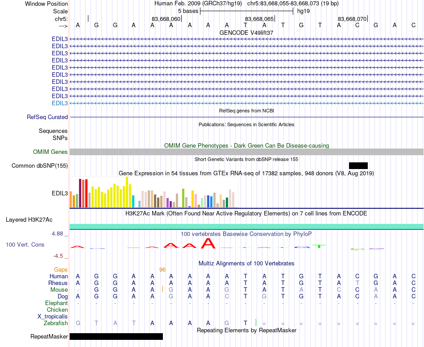
Task: Click the H3K27Ac Mark ENCODE title
Action: (x=246, y=214)
